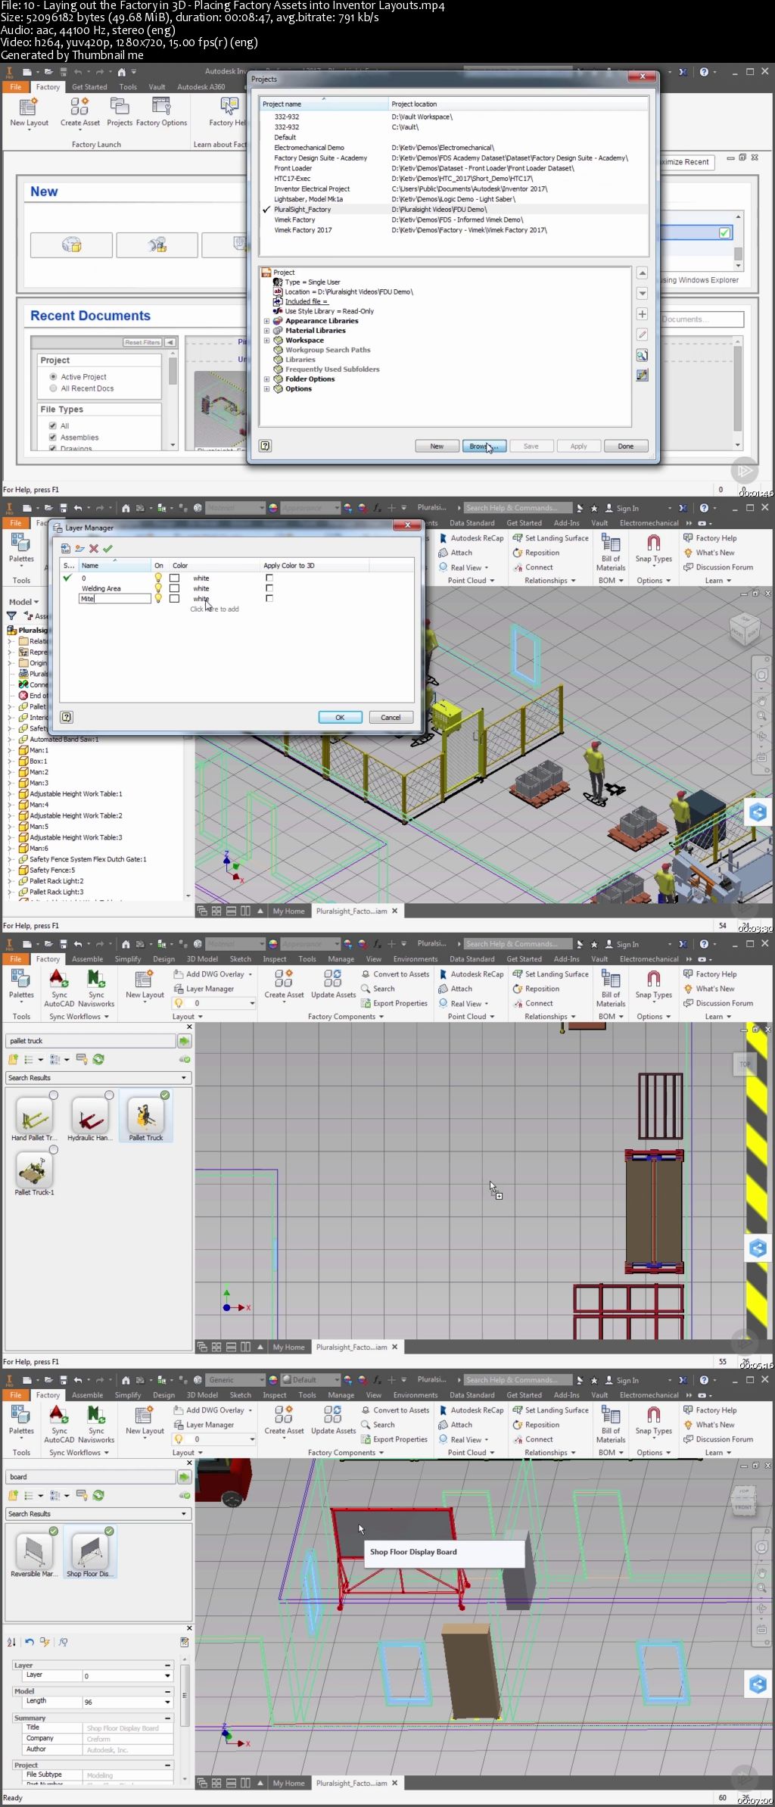Click the green go arrow next to pallet truck search

(184, 1042)
